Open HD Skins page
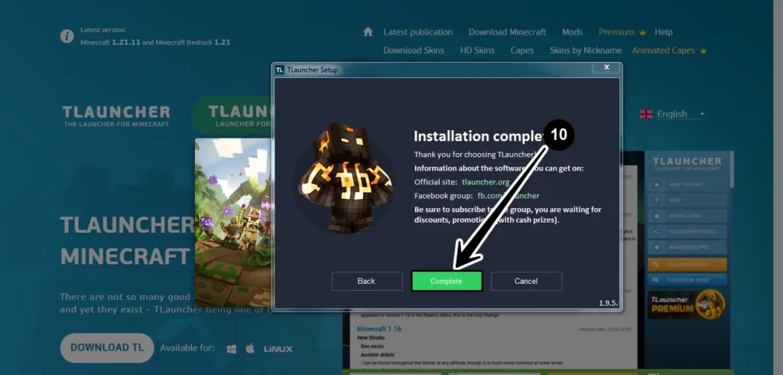The height and width of the screenshot is (375, 783). pos(477,51)
